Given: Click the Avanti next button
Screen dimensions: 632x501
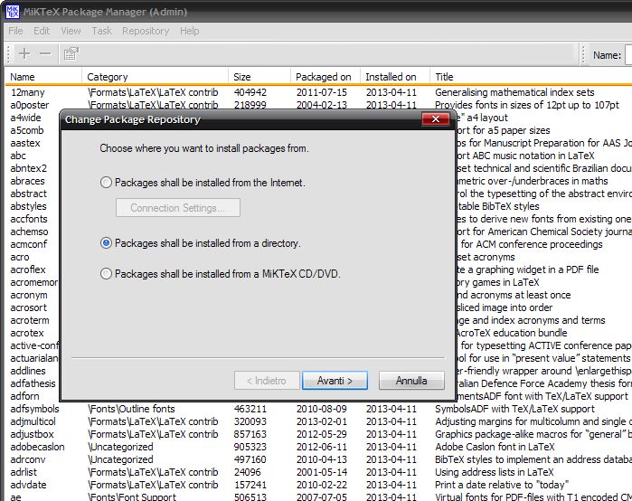Looking at the screenshot, I should [x=335, y=381].
